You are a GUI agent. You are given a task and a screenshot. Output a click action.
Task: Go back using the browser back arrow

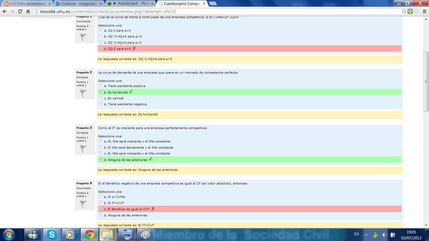[5, 11]
